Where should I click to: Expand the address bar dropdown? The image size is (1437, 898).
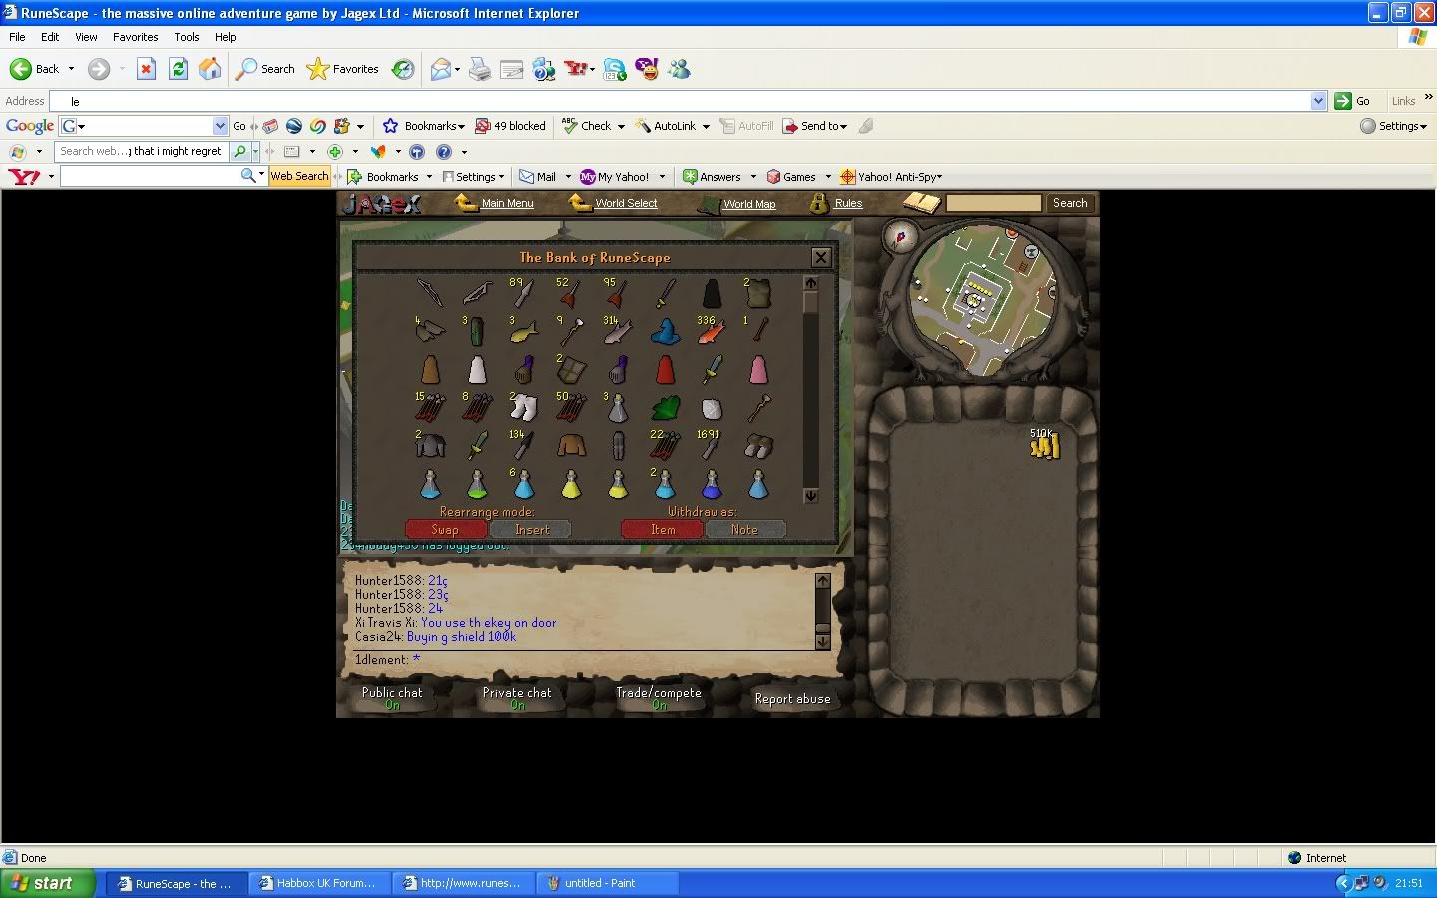pos(1318,101)
